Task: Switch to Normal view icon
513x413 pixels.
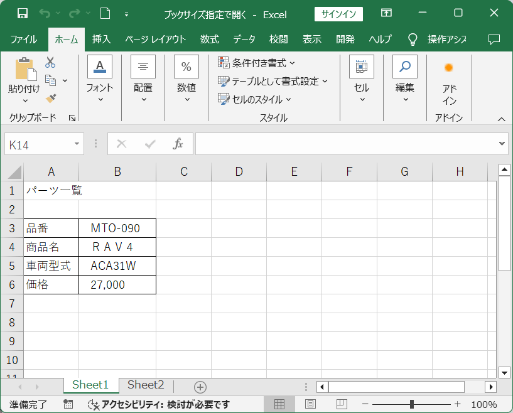Action: (279, 404)
